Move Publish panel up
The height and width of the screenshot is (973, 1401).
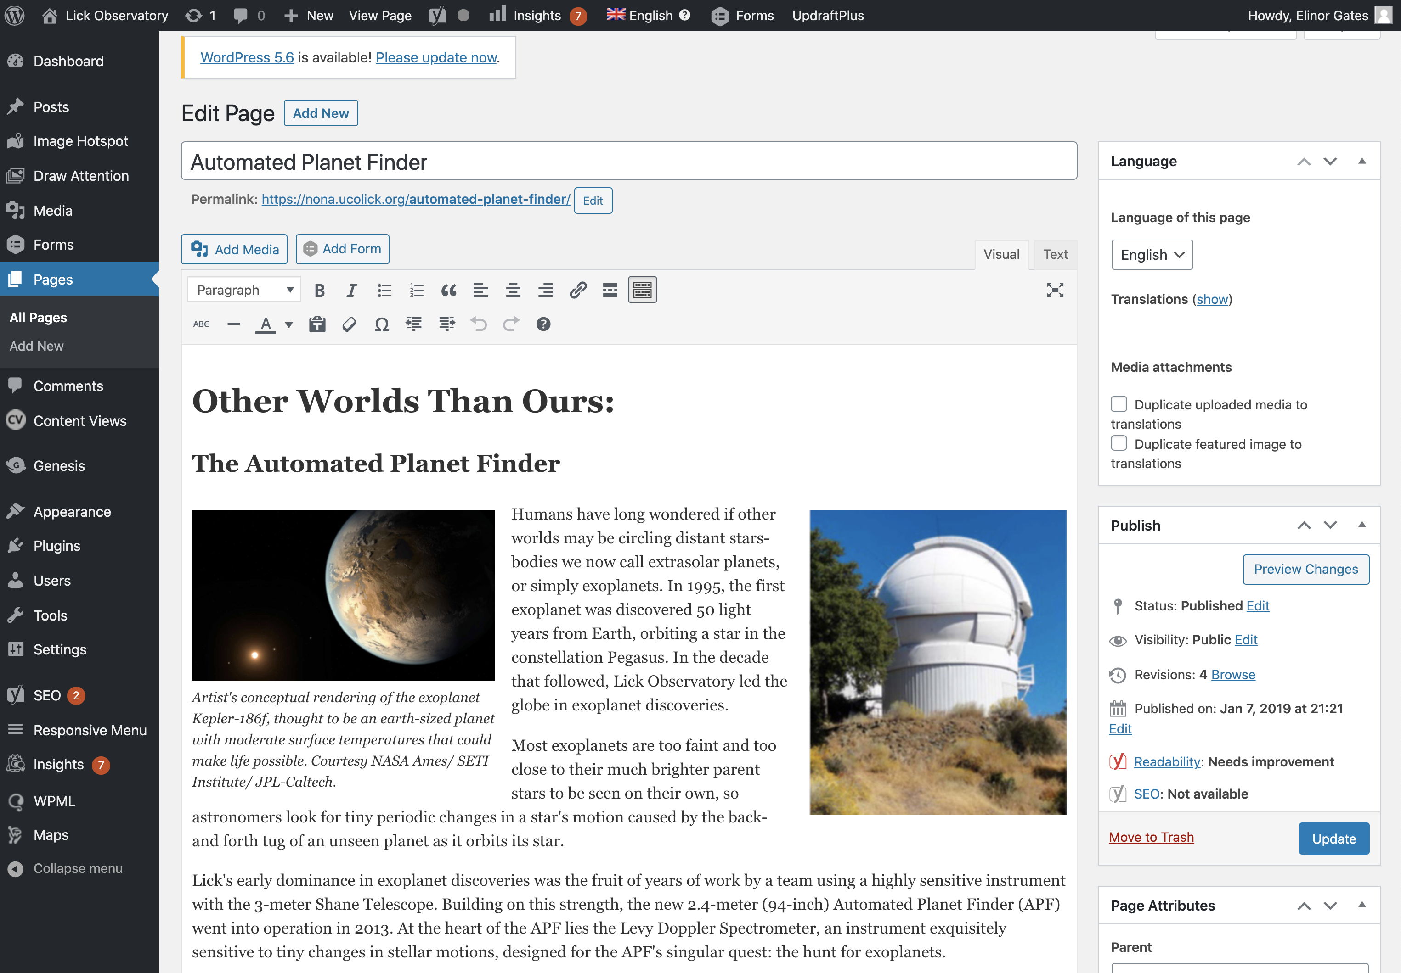[1304, 525]
